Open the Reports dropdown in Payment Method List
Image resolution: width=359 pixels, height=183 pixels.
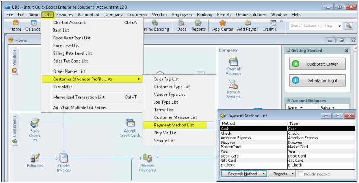[x=282, y=174]
